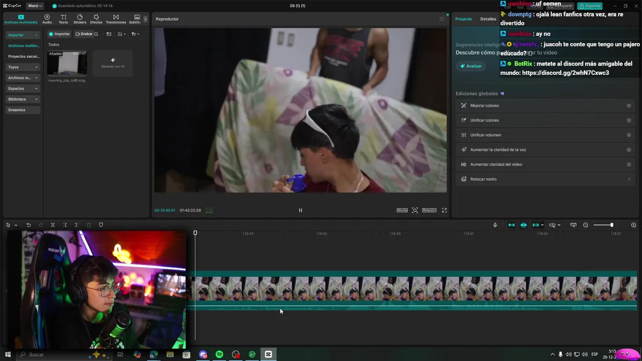This screenshot has width=642, height=361.
Task: Open the Relación aspect ratio button
Action: (429, 210)
